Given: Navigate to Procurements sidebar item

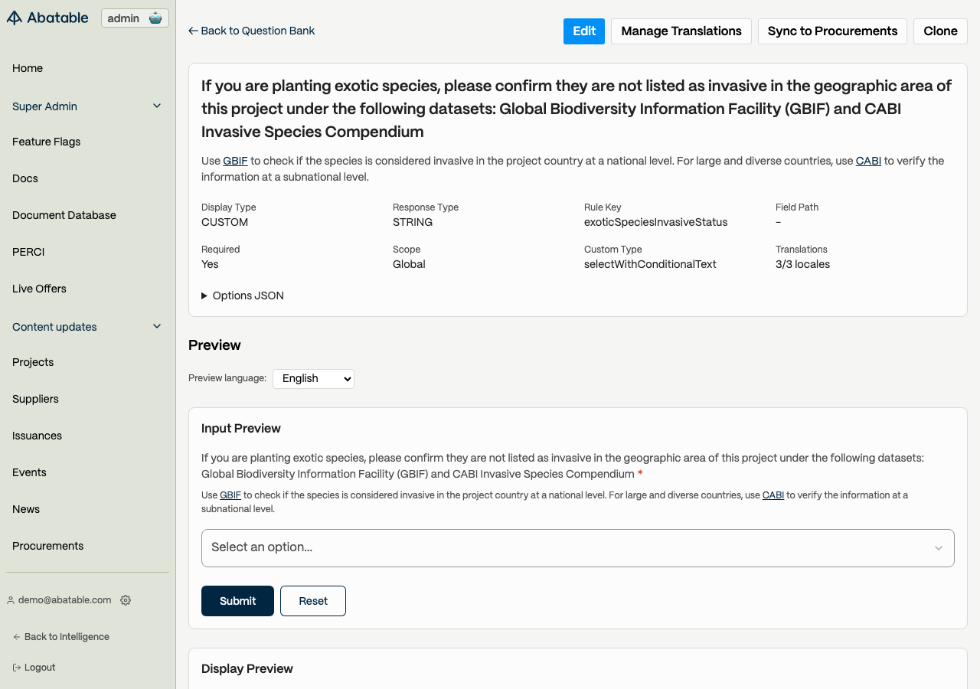Looking at the screenshot, I should 47,546.
